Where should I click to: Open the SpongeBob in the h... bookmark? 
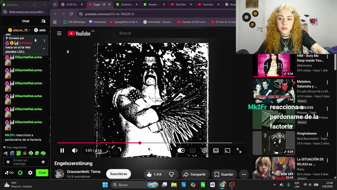(x=125, y=22)
